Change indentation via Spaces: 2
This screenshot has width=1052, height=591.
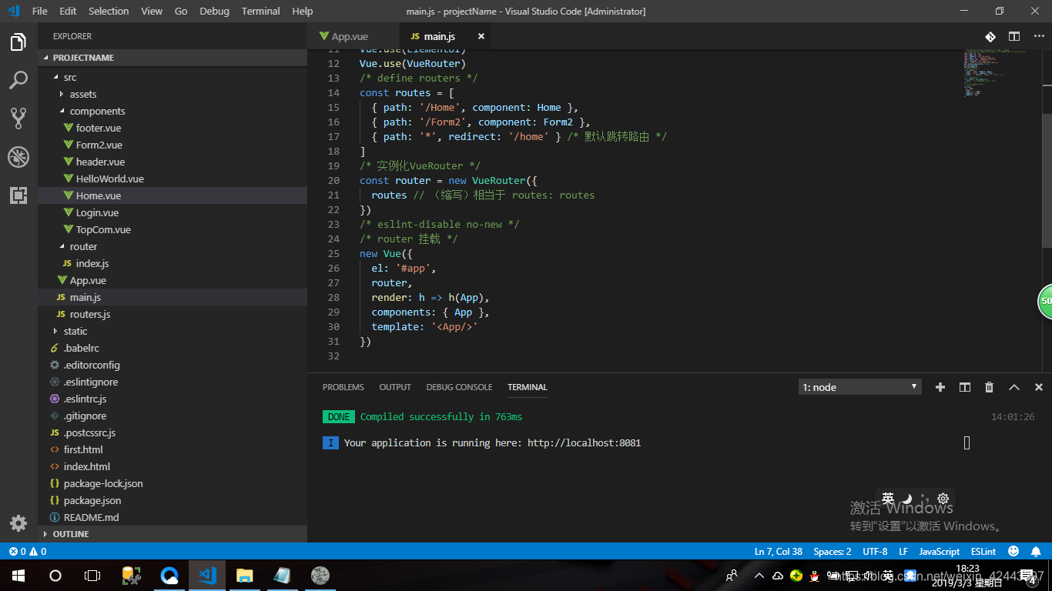coord(833,551)
